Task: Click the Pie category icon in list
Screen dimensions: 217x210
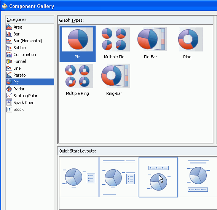Action: pyautogui.click(x=9, y=82)
